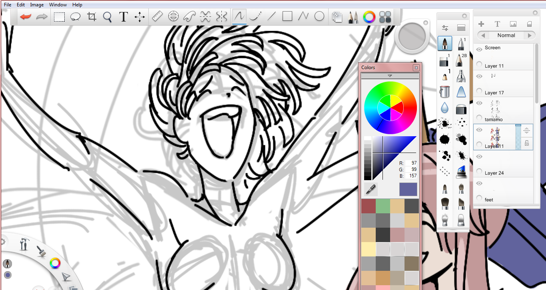Click the gray Redo arrow
Screen dimensions: 546x290
[42, 17]
